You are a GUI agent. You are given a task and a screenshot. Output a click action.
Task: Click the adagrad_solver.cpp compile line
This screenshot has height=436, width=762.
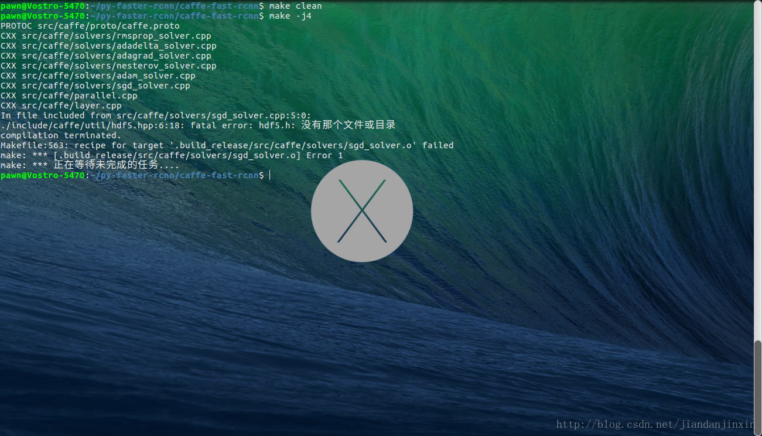(x=106, y=56)
